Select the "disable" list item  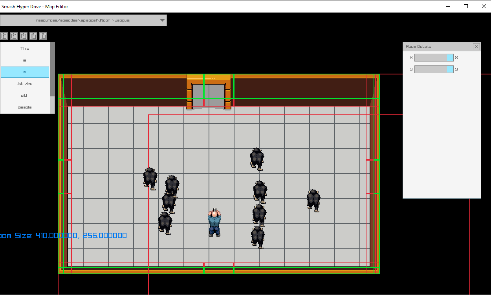pos(25,107)
